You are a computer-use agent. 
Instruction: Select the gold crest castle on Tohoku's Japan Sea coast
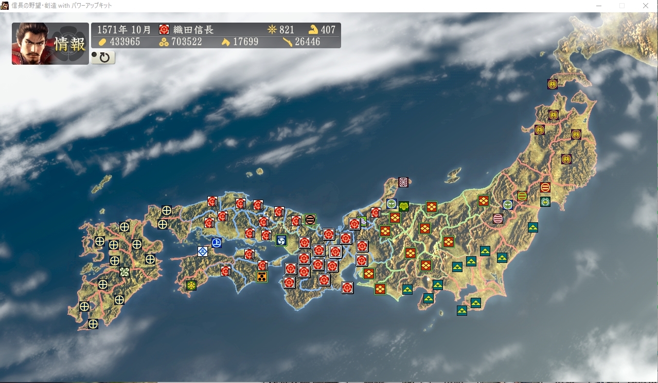[540, 129]
